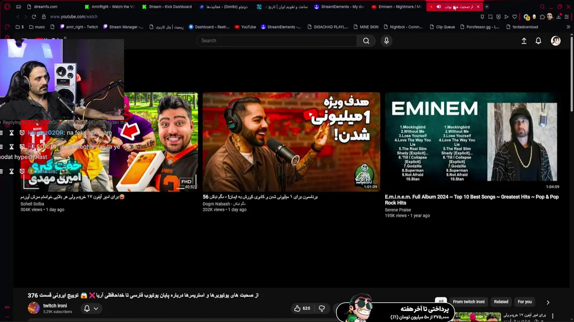This screenshot has width=574, height=322.
Task: Open the browser profile avatar in toolbar
Action: tap(550, 17)
